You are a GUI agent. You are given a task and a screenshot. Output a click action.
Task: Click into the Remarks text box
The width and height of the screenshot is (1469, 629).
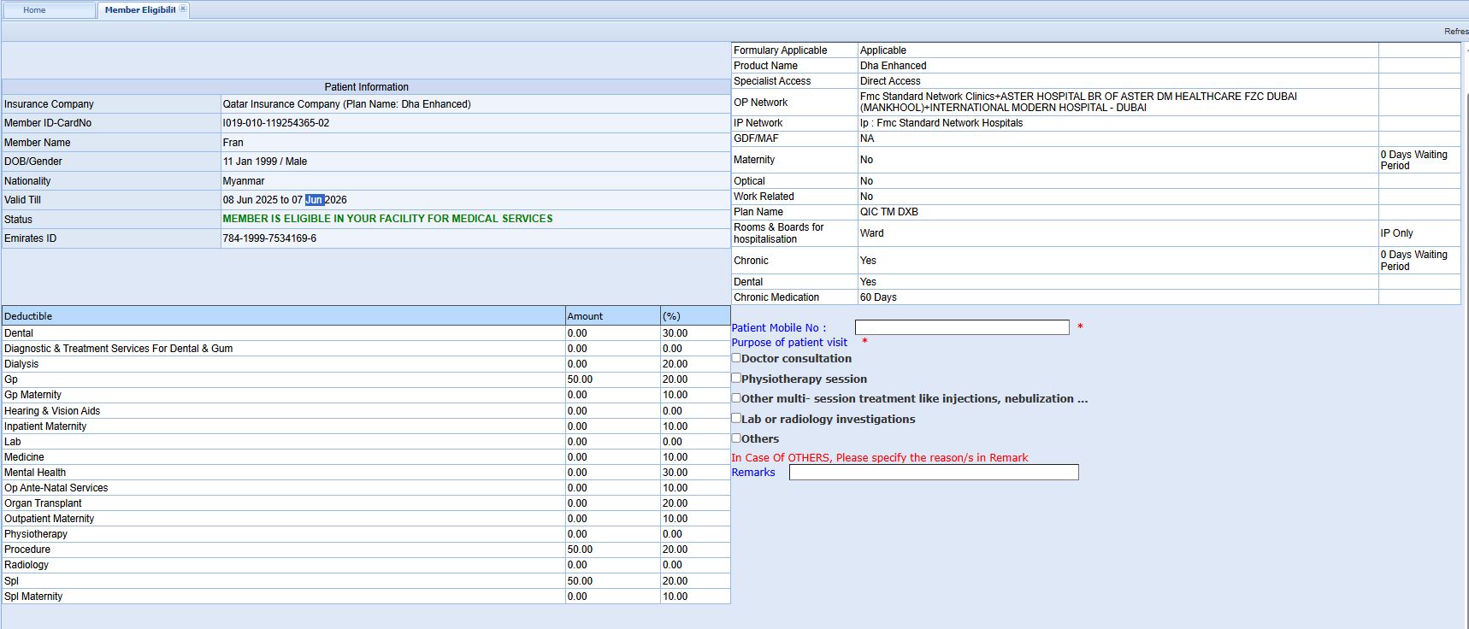point(934,473)
